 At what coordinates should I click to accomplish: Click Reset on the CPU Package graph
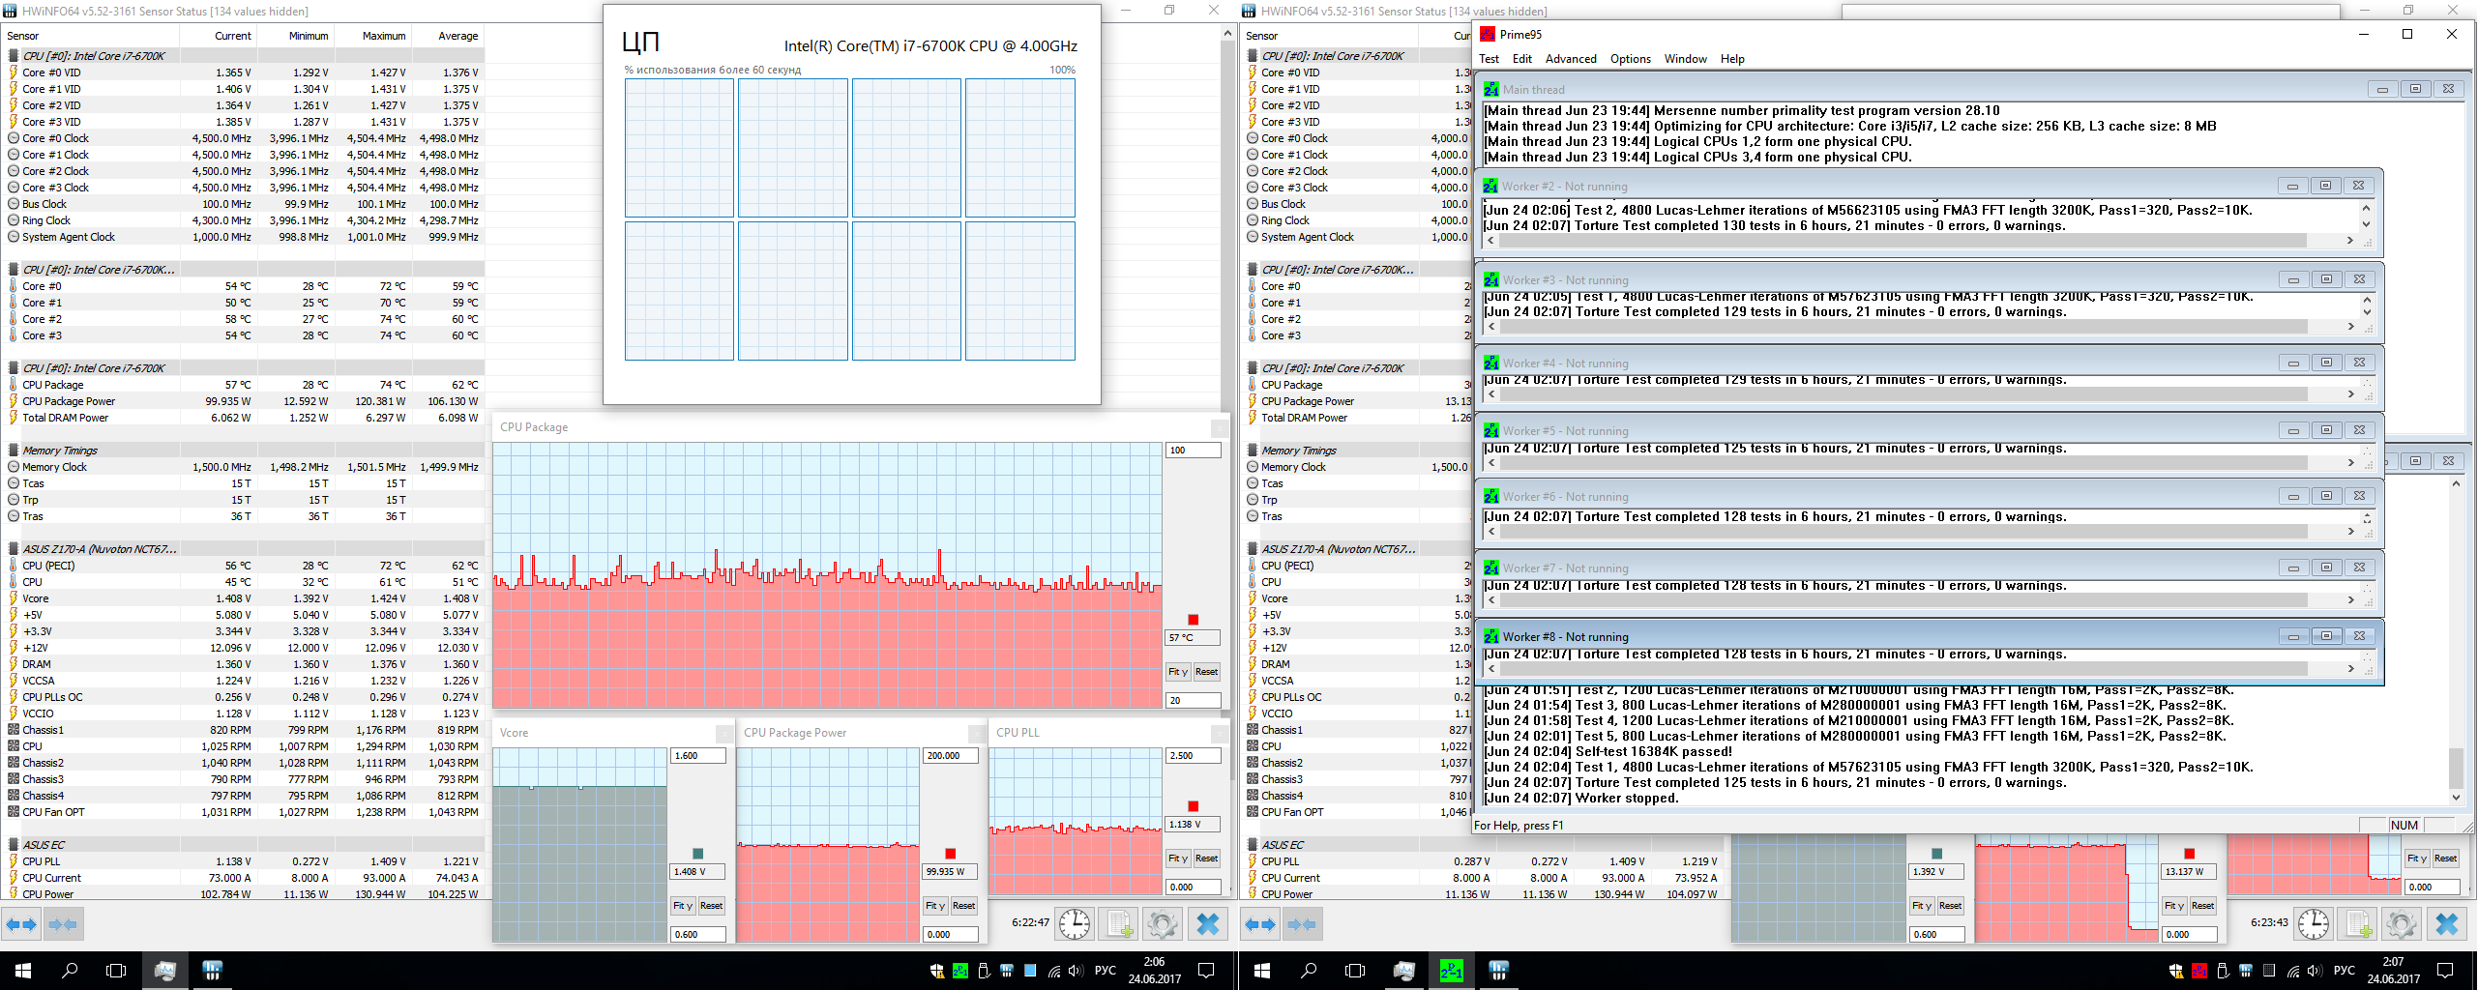(1206, 672)
